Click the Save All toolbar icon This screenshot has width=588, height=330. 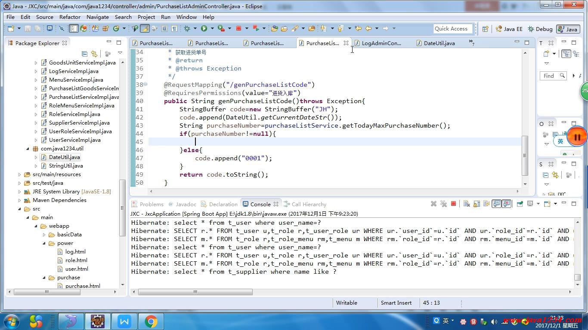pyautogui.click(x=38, y=28)
